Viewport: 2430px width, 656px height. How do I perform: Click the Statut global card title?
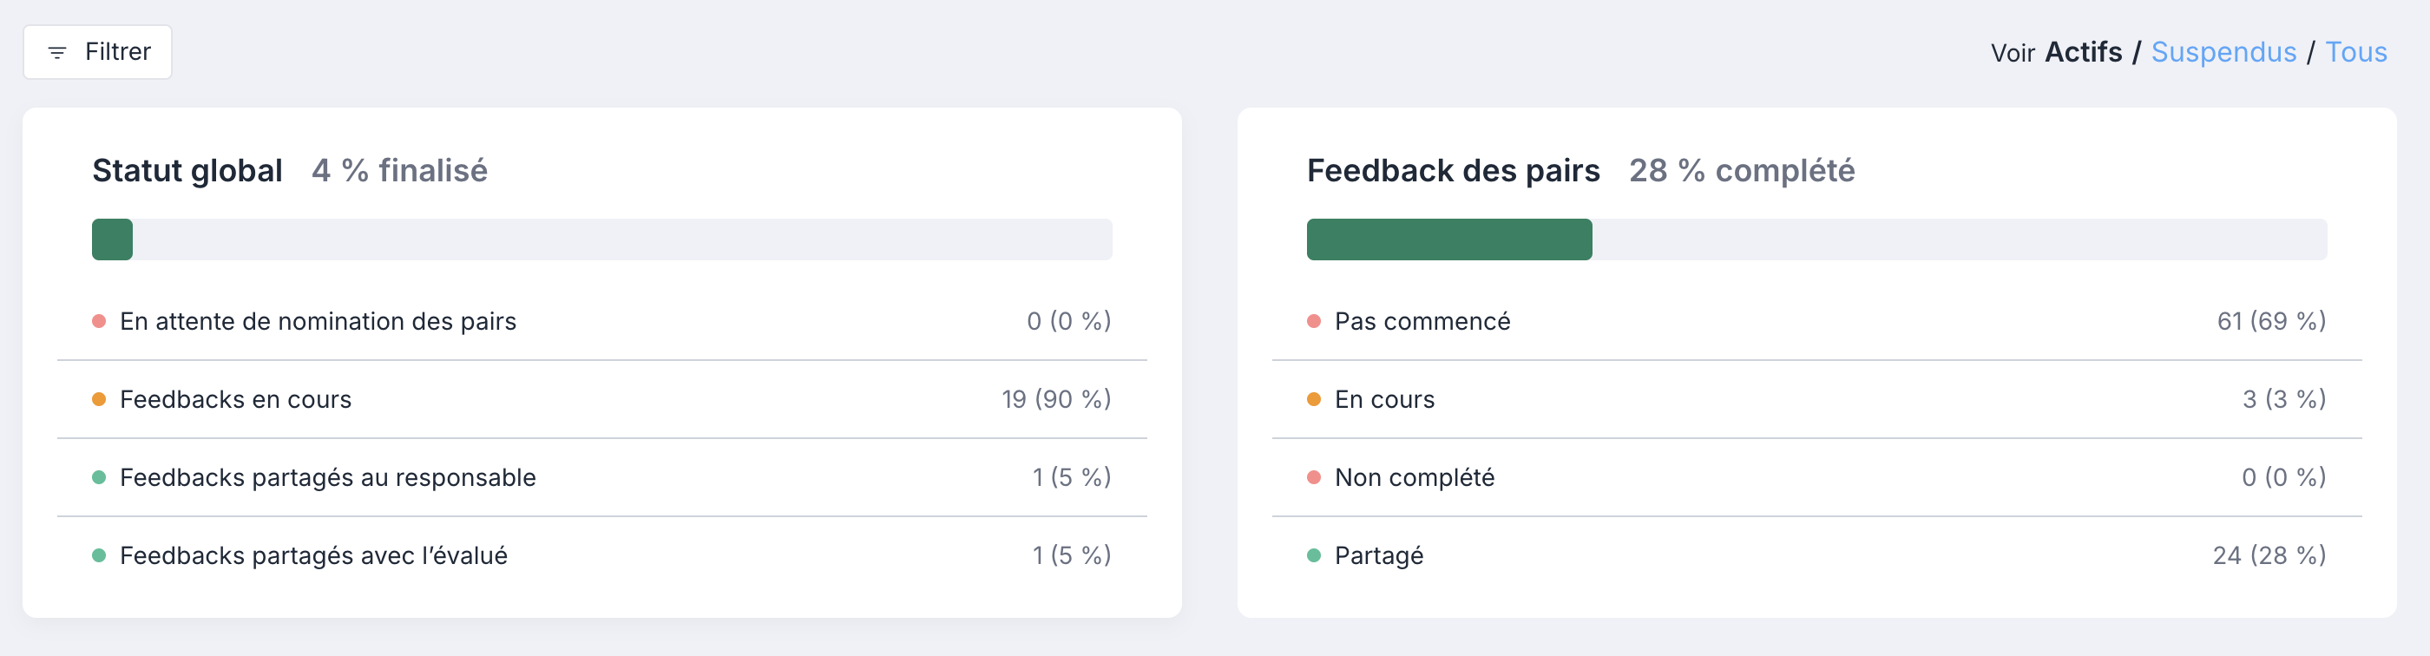tap(187, 171)
